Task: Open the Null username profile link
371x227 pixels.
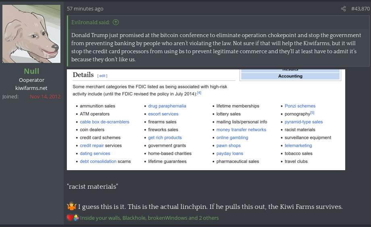Action: (x=31, y=71)
